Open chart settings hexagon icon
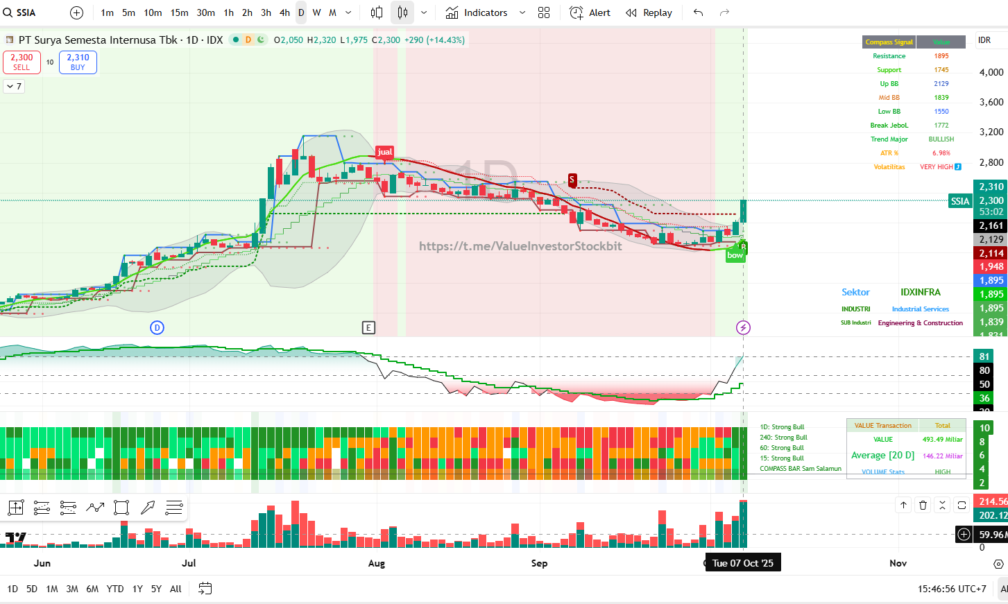1008x604 pixels. tap(998, 564)
